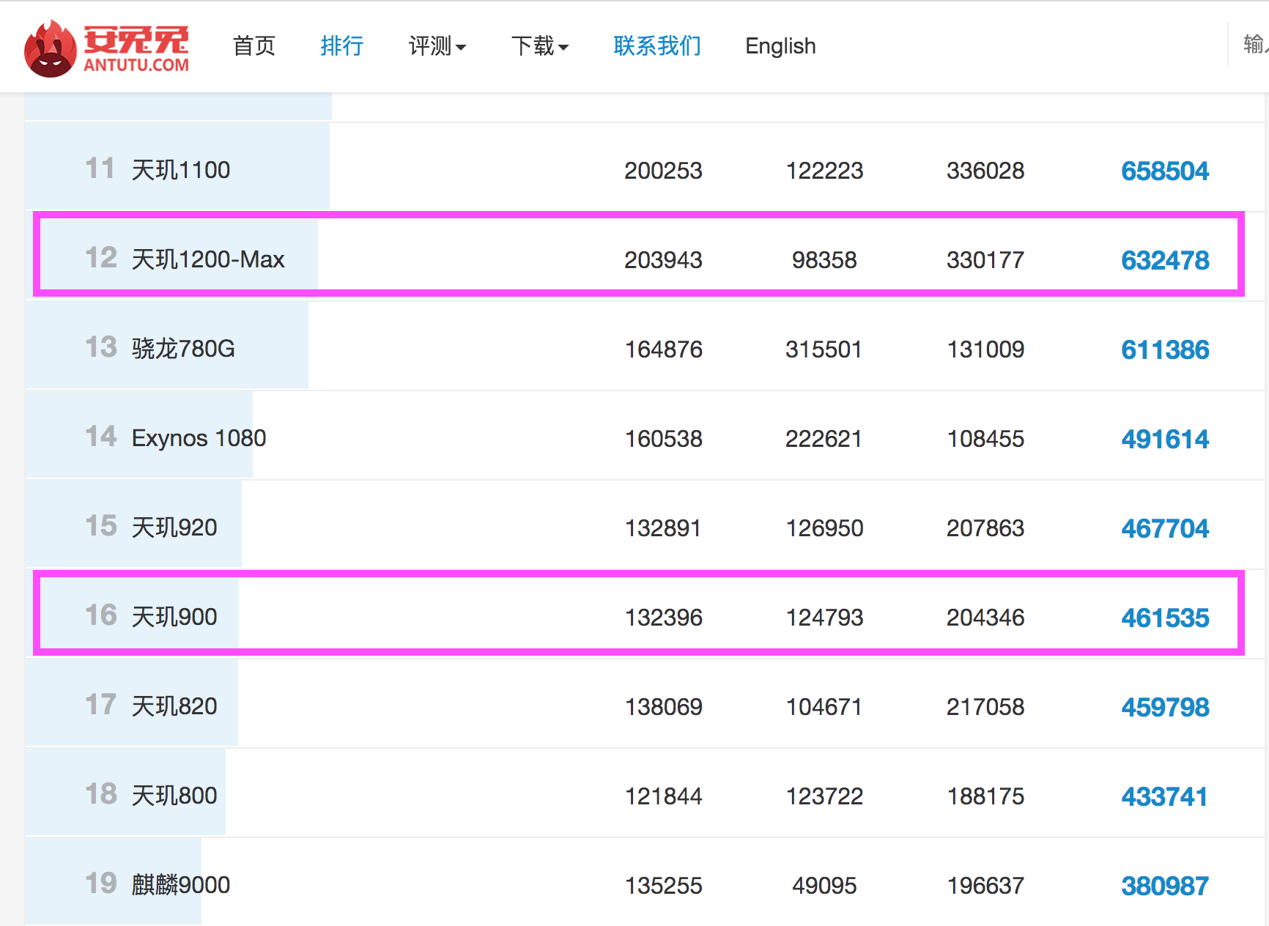This screenshot has height=926, width=1269.
Task: Select the 天玑1100 chip name
Action: tap(181, 170)
